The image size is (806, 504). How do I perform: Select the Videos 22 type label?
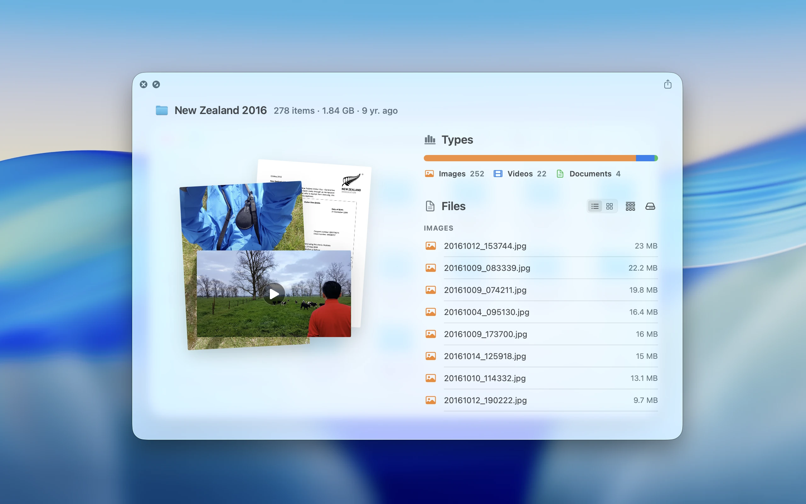526,174
